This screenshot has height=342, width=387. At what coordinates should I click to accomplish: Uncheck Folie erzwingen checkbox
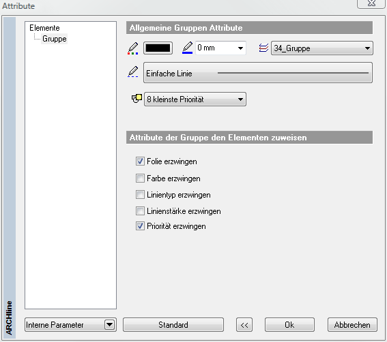coord(140,161)
